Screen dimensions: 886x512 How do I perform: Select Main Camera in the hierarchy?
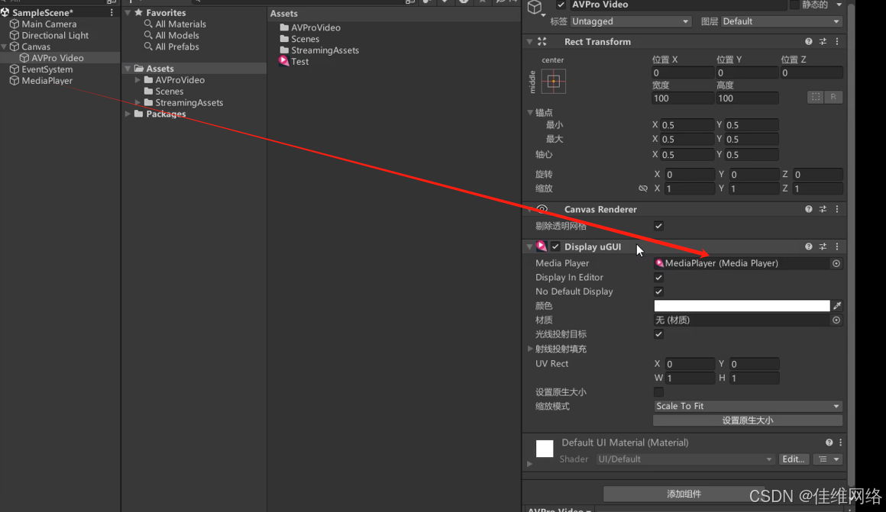pos(49,24)
